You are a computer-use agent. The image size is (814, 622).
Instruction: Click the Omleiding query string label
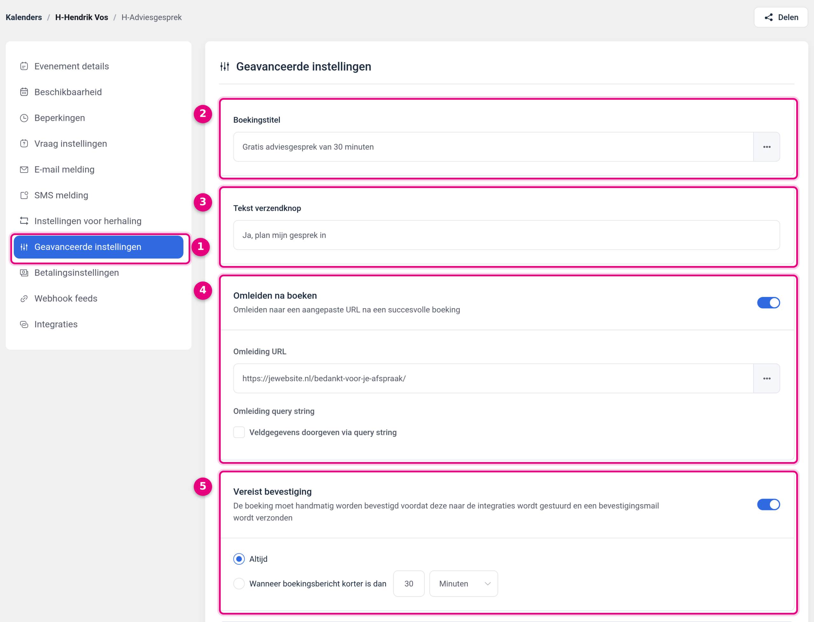point(274,411)
